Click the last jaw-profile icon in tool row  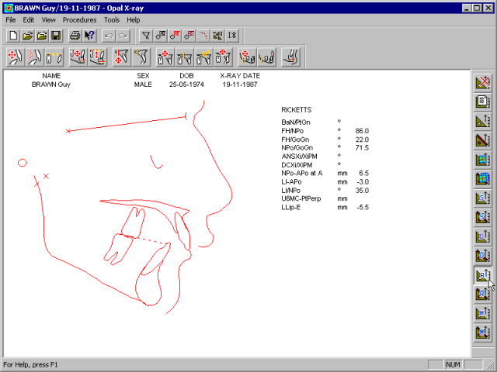(290, 57)
